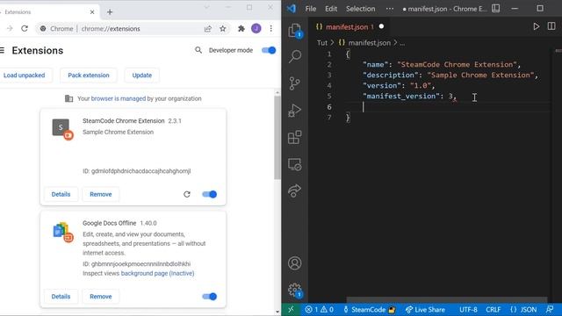Change file encoding UTF-8

point(468,310)
